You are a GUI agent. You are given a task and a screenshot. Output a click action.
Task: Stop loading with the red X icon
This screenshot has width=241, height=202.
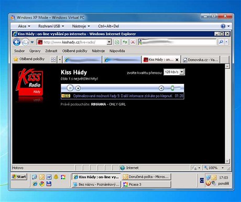pos(133,42)
